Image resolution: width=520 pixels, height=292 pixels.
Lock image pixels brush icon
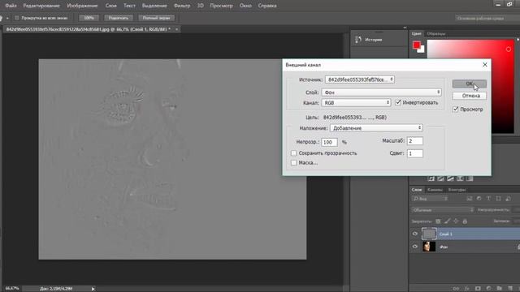point(447,221)
